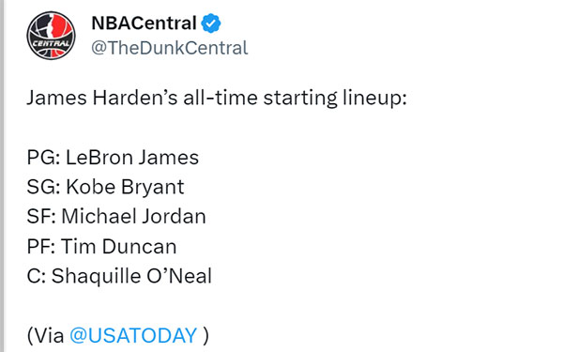
Task: Select the SF: position label
Action: click(41, 217)
